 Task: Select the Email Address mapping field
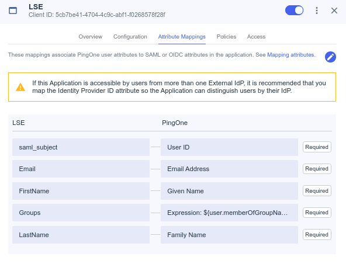click(x=229, y=169)
